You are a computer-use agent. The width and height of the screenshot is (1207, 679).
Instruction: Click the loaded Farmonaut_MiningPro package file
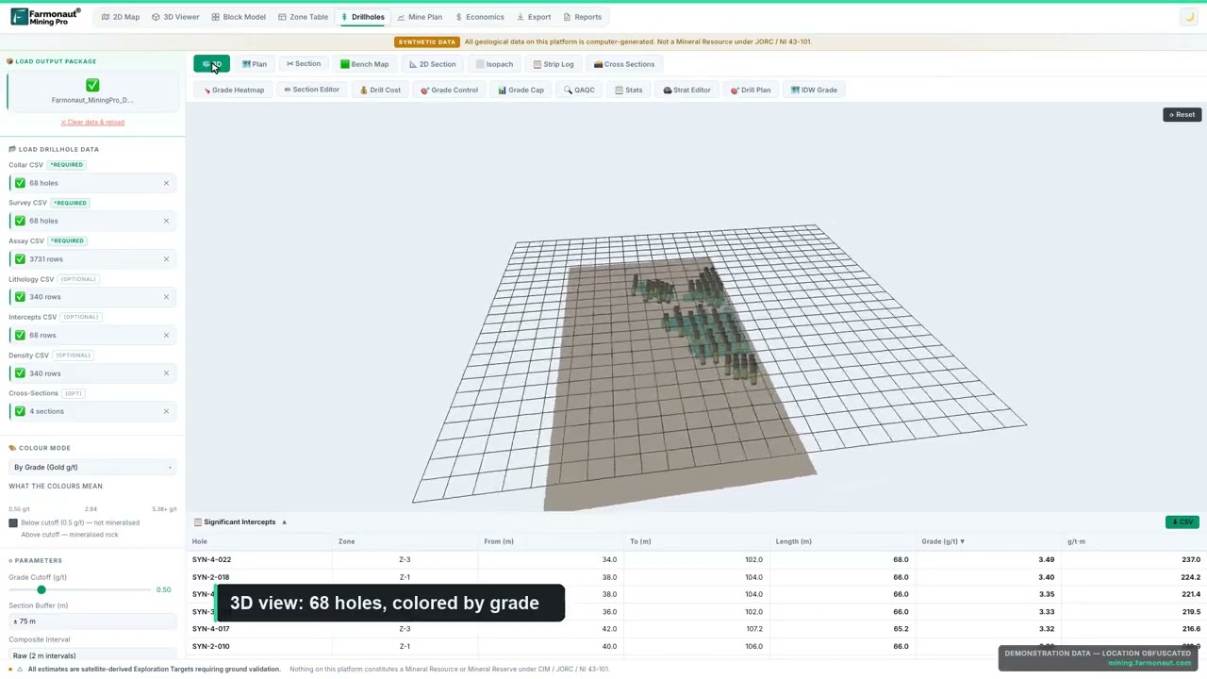[x=92, y=91]
